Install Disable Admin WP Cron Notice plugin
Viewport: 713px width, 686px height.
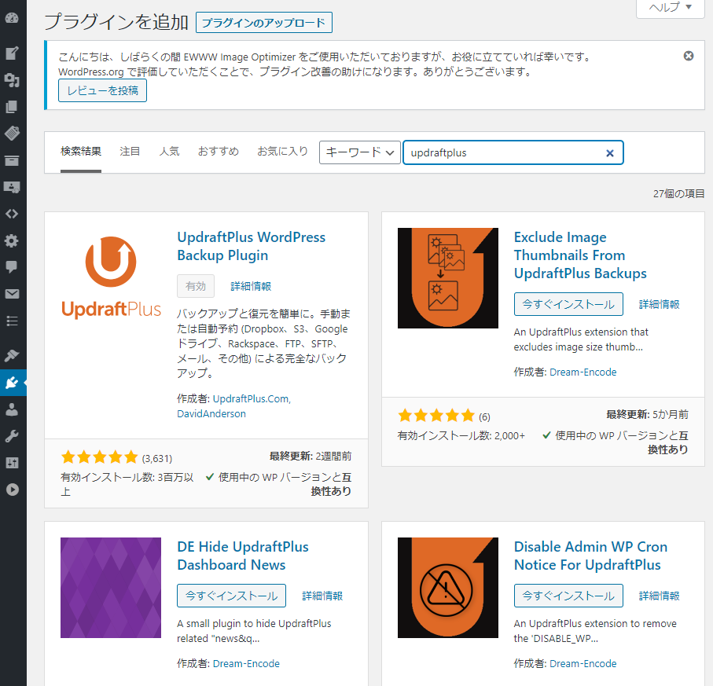[568, 596]
